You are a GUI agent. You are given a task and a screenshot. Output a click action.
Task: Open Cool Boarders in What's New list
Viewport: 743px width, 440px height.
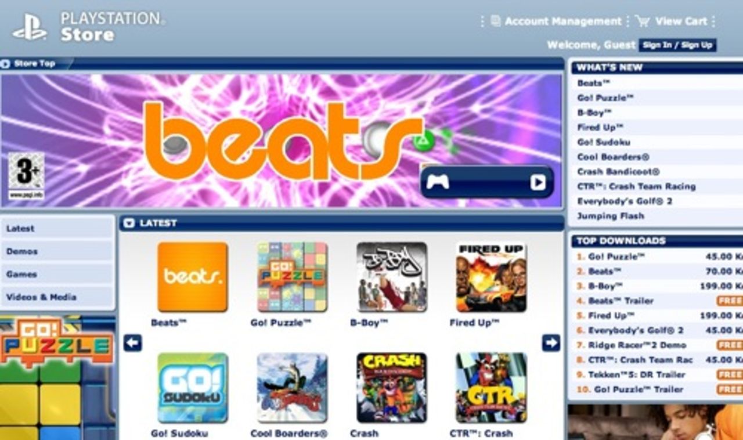coord(613,157)
